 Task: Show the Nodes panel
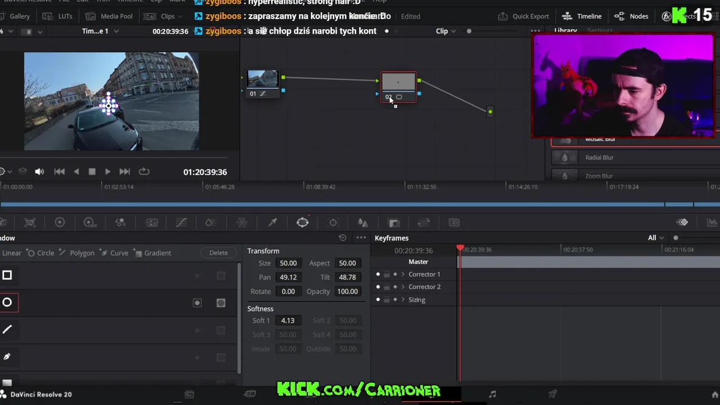tap(631, 16)
